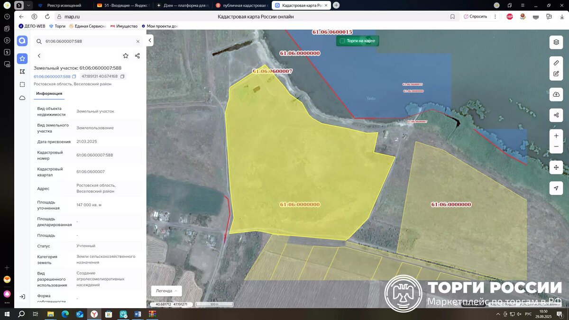Open the cloud upload tool
The width and height of the screenshot is (569, 320).
556,94
